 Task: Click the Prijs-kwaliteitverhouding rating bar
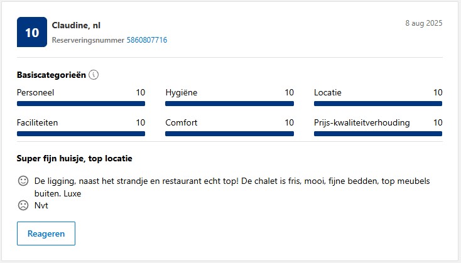[x=378, y=134]
